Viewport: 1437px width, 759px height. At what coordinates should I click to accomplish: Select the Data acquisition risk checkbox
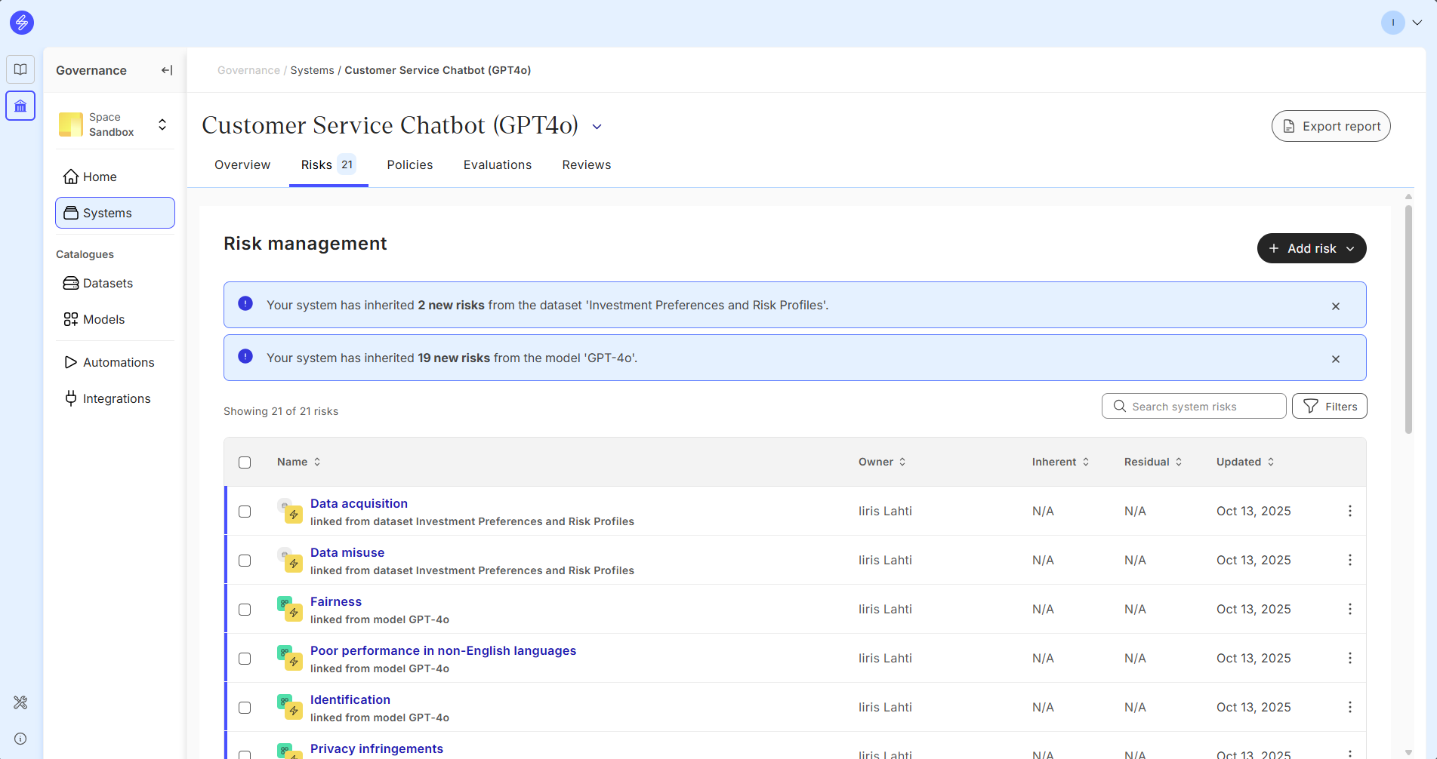(x=245, y=512)
